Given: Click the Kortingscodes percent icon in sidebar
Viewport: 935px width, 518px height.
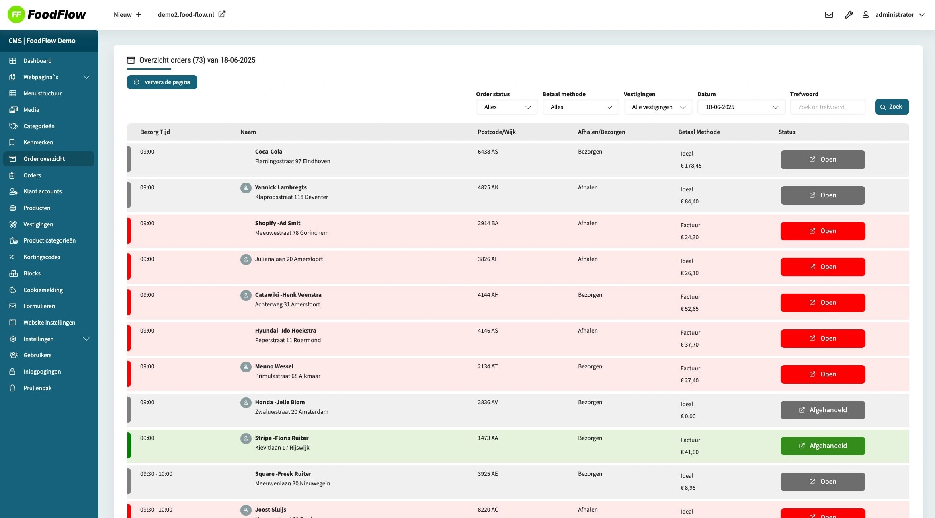Looking at the screenshot, I should point(12,257).
